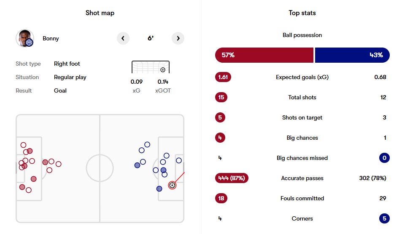This screenshot has width=402, height=234.
Task: Open the Bonny player name link
Action: (51, 39)
